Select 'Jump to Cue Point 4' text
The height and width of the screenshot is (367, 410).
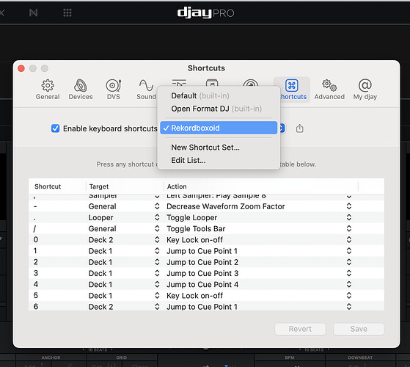[x=202, y=285]
